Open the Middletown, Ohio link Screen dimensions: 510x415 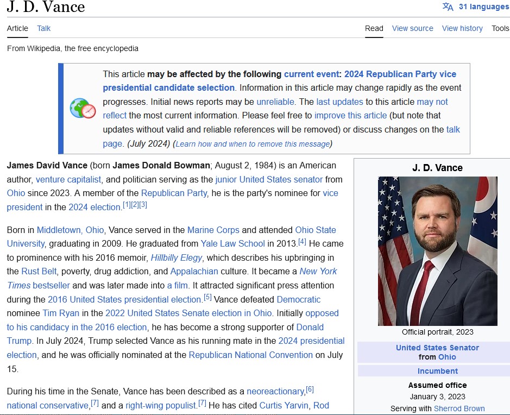coord(70,230)
